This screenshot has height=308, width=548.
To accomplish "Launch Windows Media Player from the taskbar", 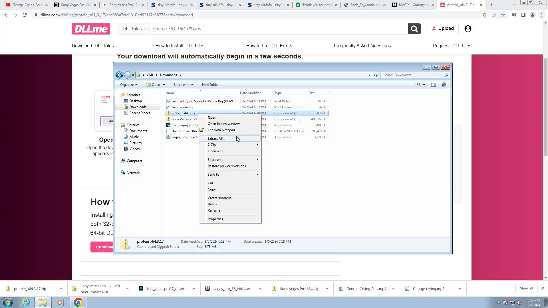I will [60, 302].
